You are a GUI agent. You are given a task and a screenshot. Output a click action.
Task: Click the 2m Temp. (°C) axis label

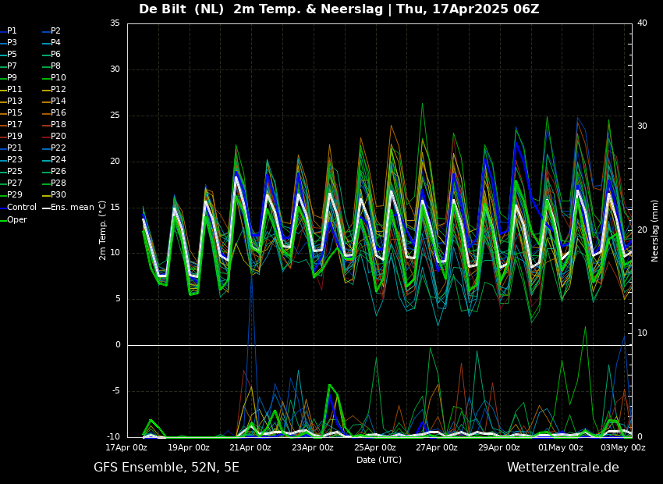pos(103,230)
